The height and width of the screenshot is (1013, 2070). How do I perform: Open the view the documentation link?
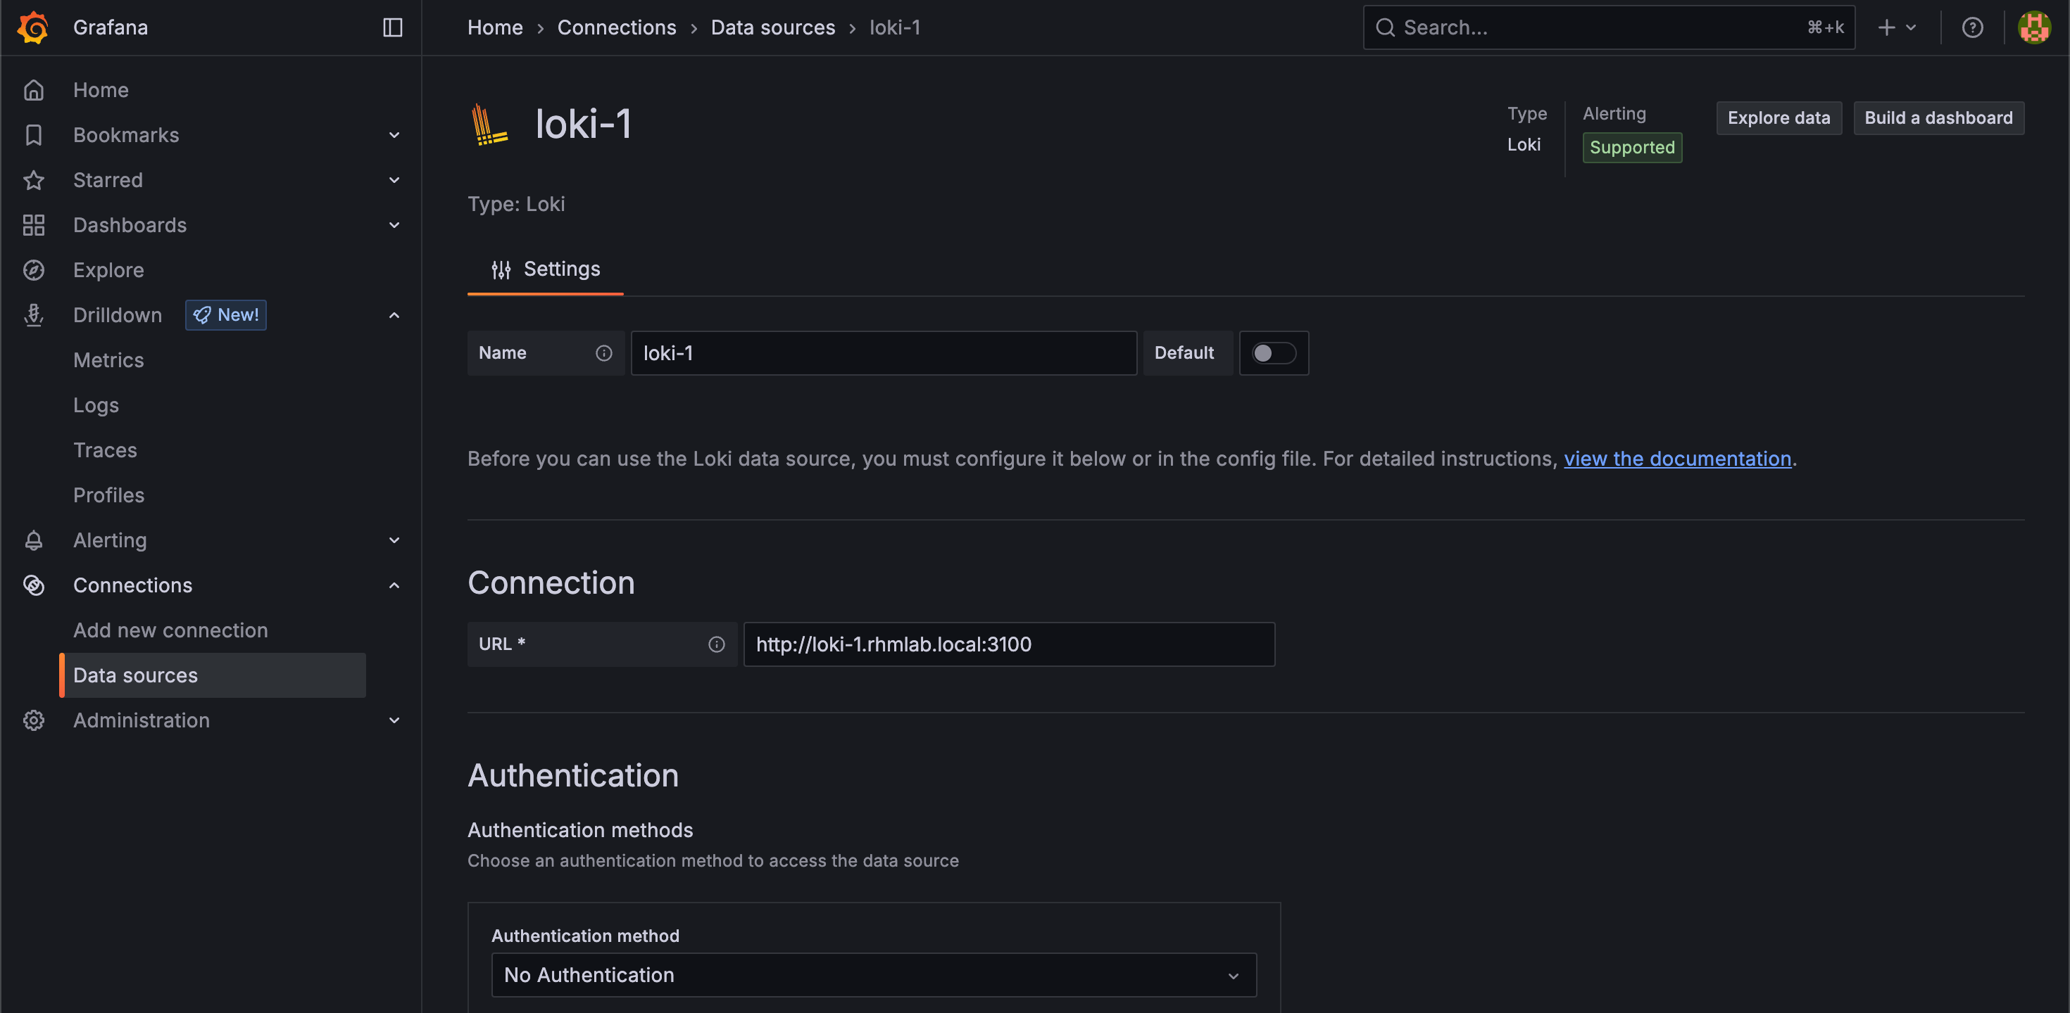click(x=1677, y=459)
